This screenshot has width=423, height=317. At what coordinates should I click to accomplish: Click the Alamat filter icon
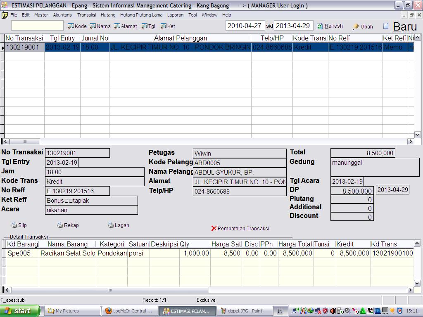(x=118, y=26)
